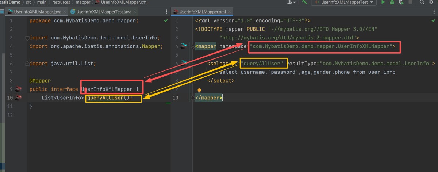Screen dimensions: 438x172
Task: Click the stop button in the toolbar
Action: point(410,2)
